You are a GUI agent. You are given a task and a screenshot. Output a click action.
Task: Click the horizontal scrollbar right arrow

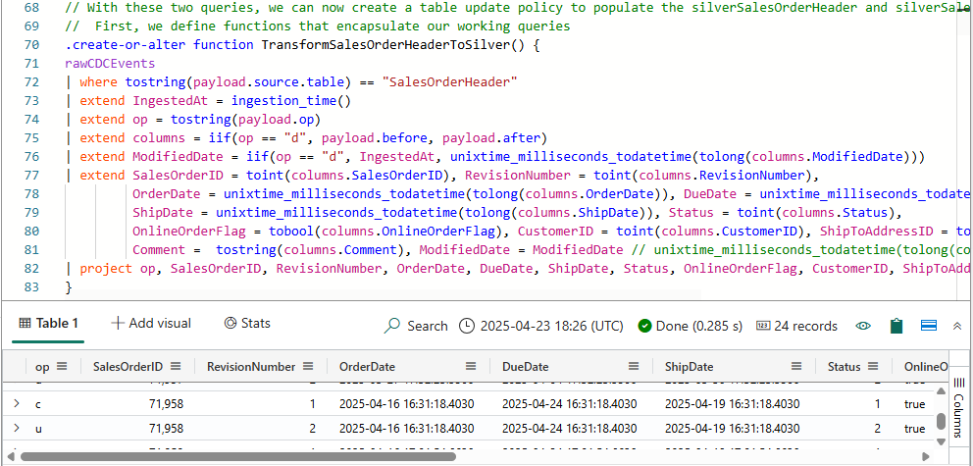pos(927,457)
